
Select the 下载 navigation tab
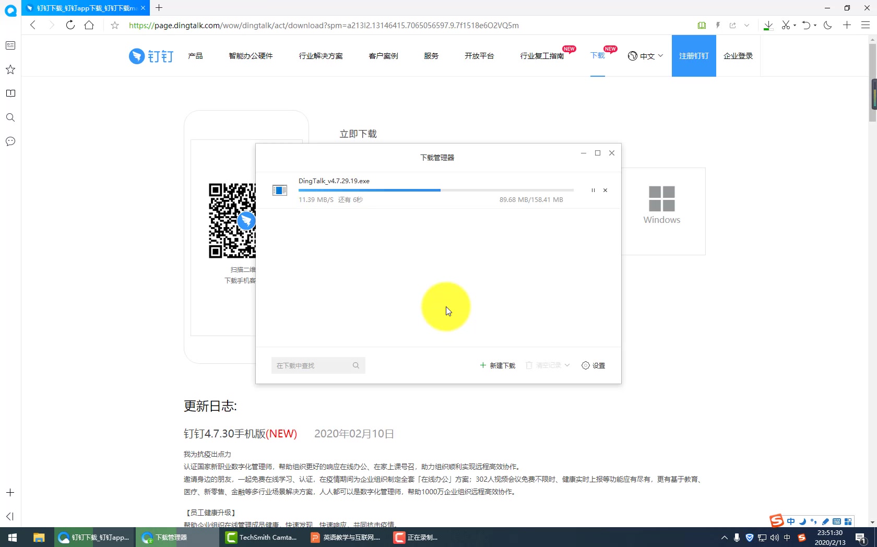pos(597,56)
